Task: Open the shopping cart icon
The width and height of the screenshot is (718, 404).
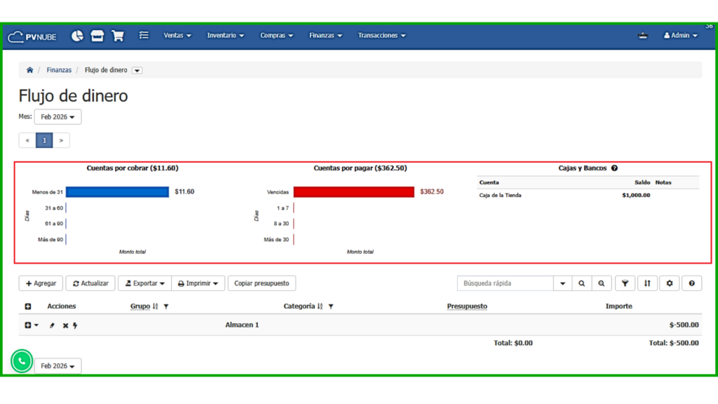Action: (118, 36)
